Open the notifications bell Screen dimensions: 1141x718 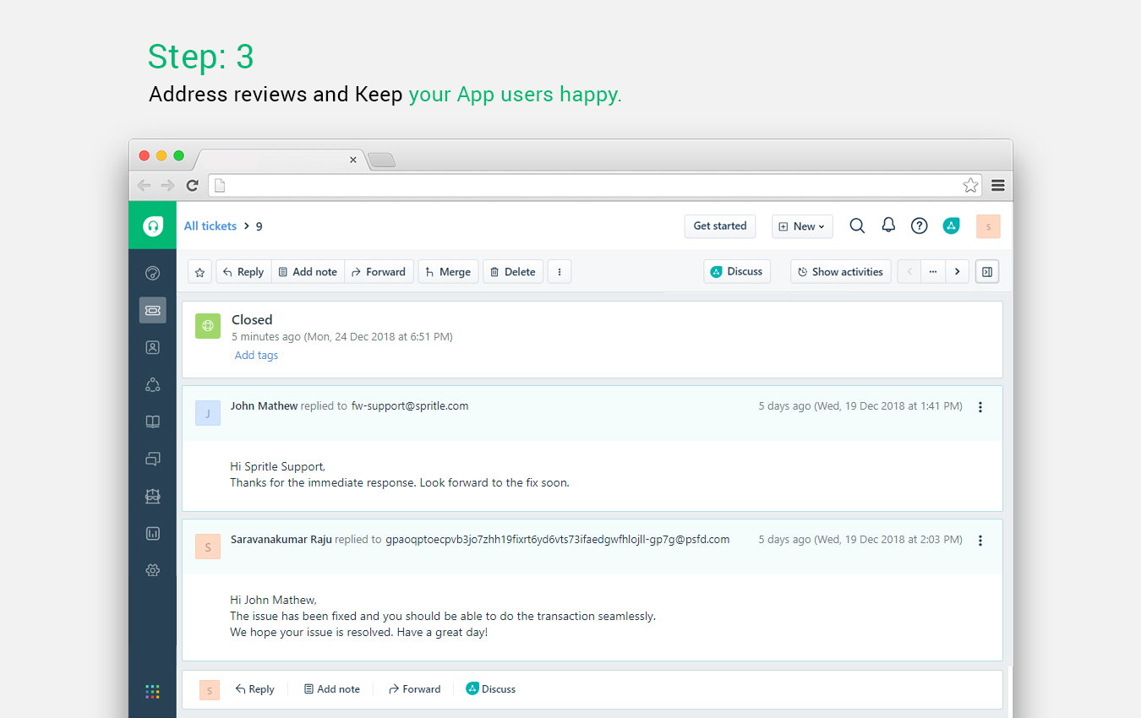pyautogui.click(x=888, y=225)
